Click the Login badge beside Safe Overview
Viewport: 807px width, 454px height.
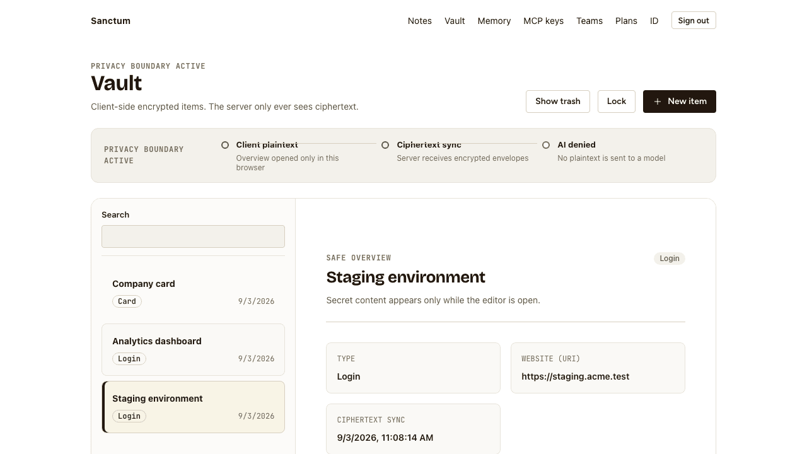[670, 259]
